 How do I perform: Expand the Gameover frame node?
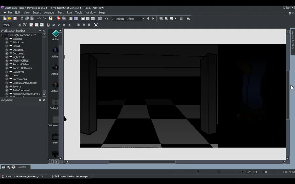coord(7,72)
